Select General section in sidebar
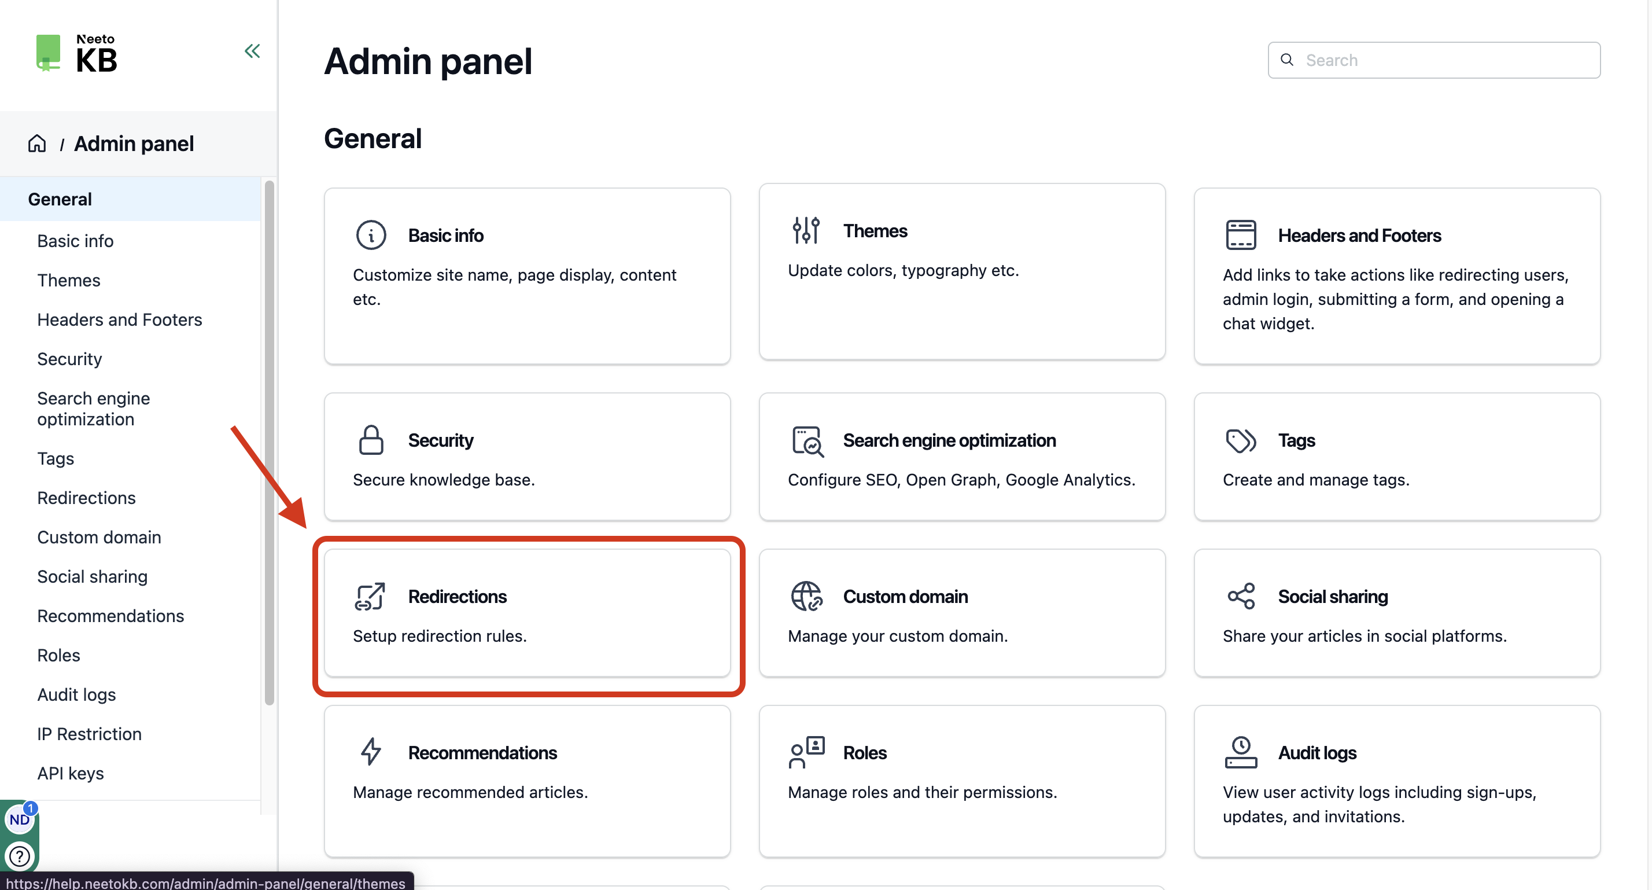This screenshot has width=1652, height=890. 130,199
